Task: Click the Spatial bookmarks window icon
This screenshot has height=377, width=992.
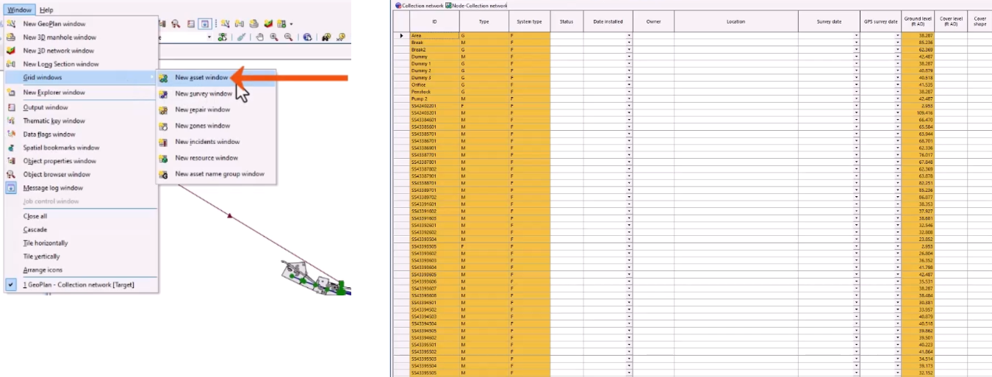Action: 11,148
